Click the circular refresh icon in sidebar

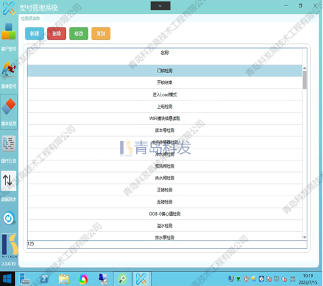coord(9,218)
